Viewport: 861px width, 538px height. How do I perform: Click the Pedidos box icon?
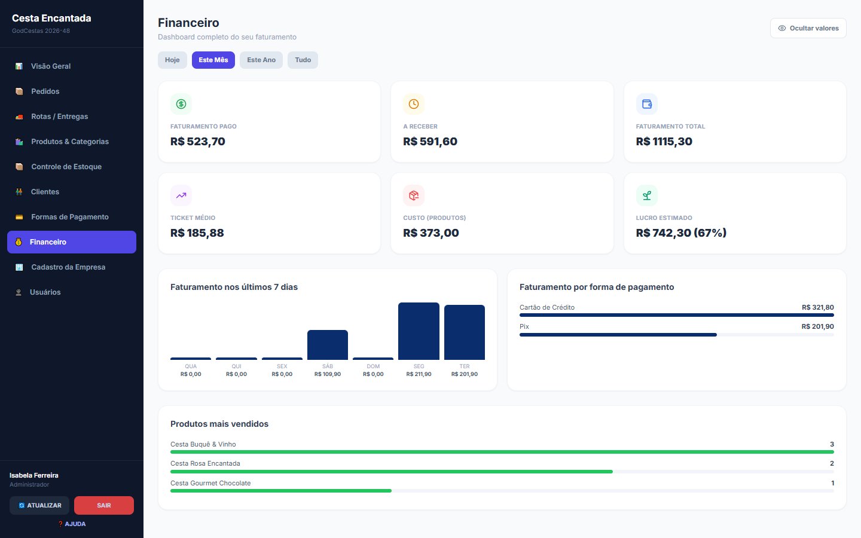coord(19,91)
